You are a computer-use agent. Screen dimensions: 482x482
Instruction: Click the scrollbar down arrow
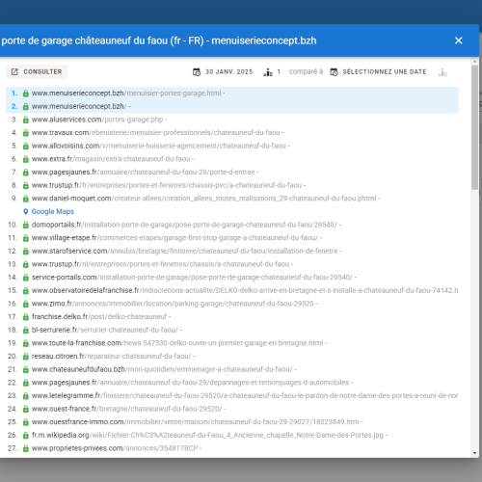coord(475,453)
